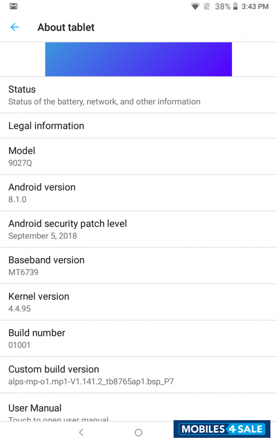Select the Custom build version row
The height and width of the screenshot is (444, 277).
click(138, 374)
